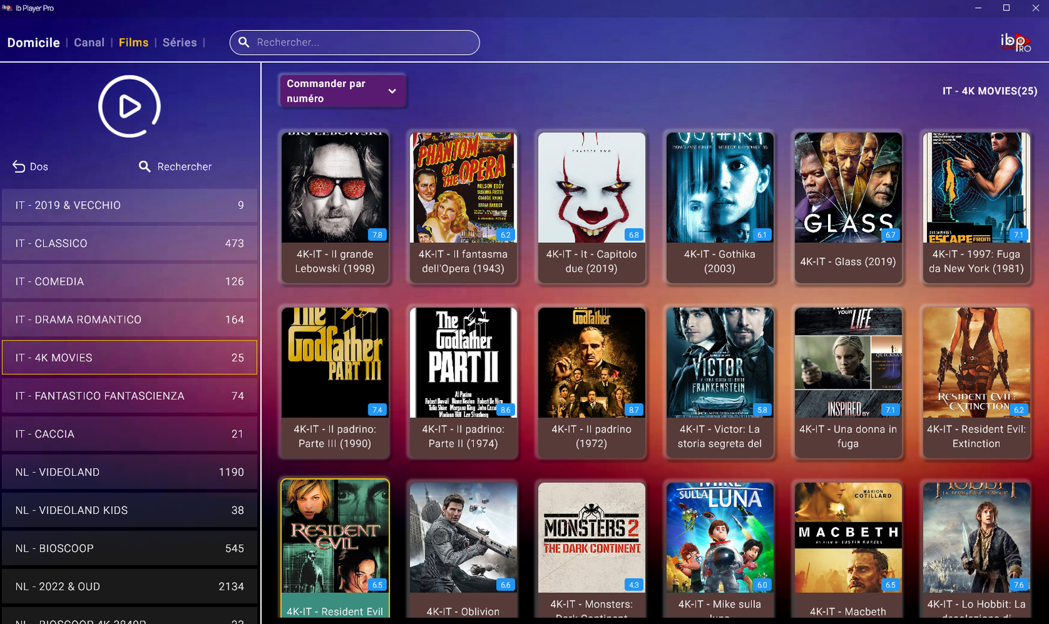The height and width of the screenshot is (624, 1049).
Task: Open Gothika (2003) movie poster
Action: [x=720, y=188]
